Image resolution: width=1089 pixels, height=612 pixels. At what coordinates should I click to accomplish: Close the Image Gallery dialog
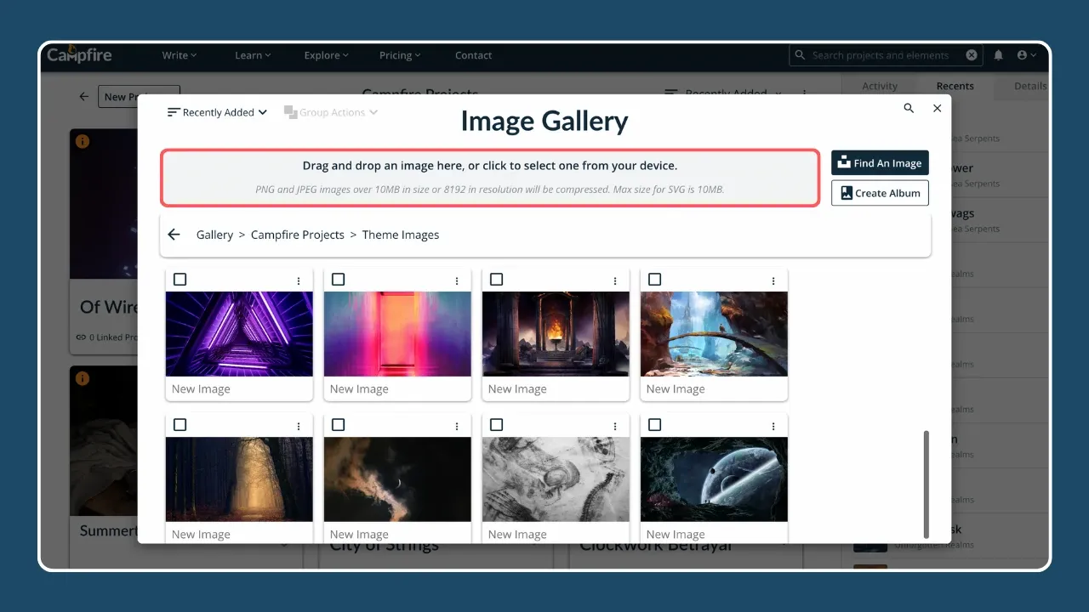(937, 109)
